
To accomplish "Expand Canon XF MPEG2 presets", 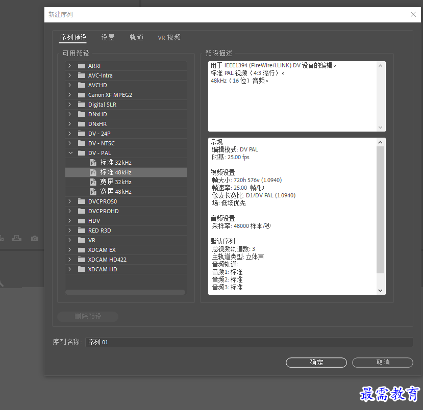I will pos(69,95).
